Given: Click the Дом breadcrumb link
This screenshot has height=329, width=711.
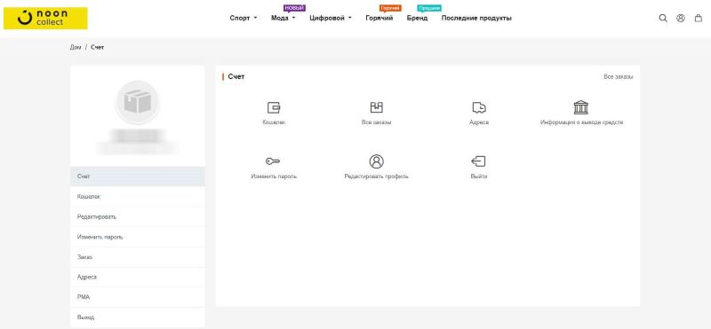Looking at the screenshot, I should point(76,47).
